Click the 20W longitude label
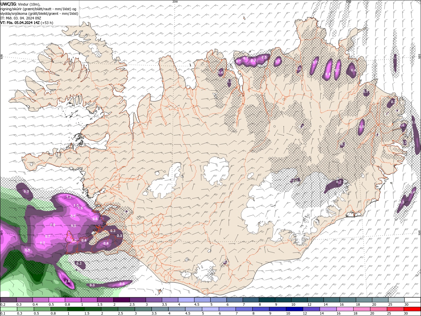 click(x=175, y=2)
